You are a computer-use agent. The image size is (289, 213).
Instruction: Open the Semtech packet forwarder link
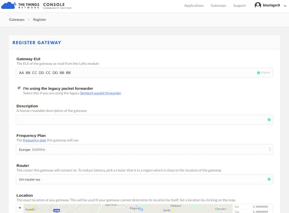(101, 93)
